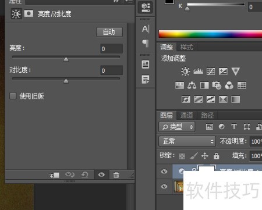Screen dimensions: 262x210
Task: Click the 自动 auto button
Action: (109, 32)
